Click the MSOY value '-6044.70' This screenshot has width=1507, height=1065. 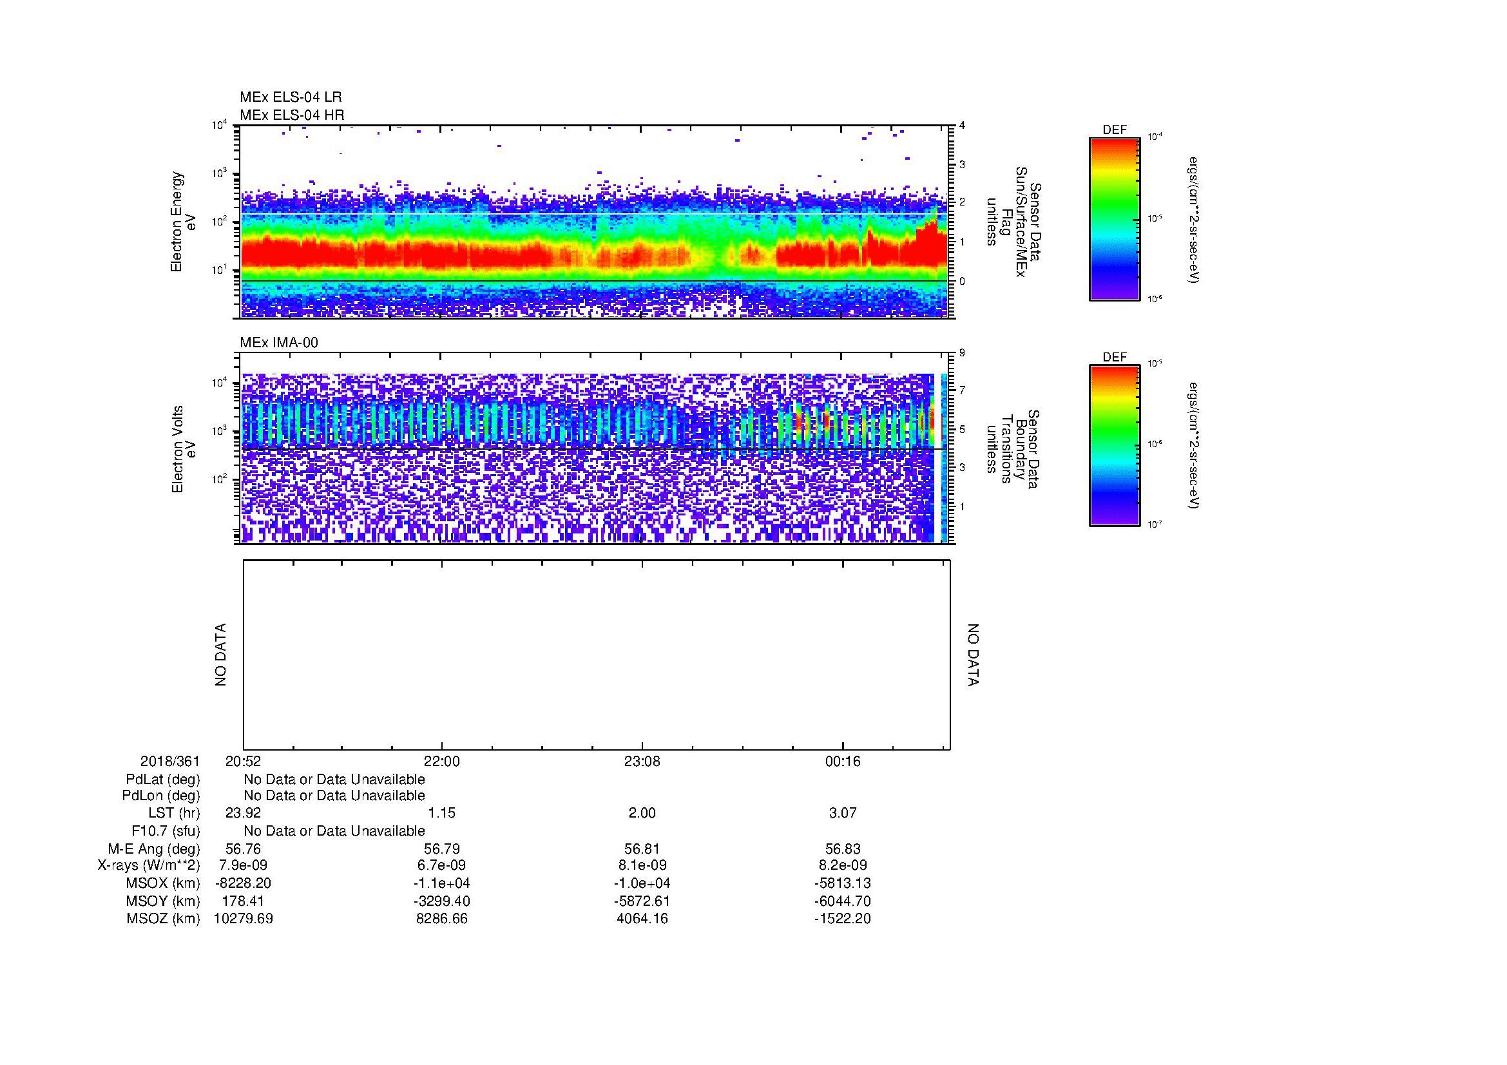click(843, 901)
